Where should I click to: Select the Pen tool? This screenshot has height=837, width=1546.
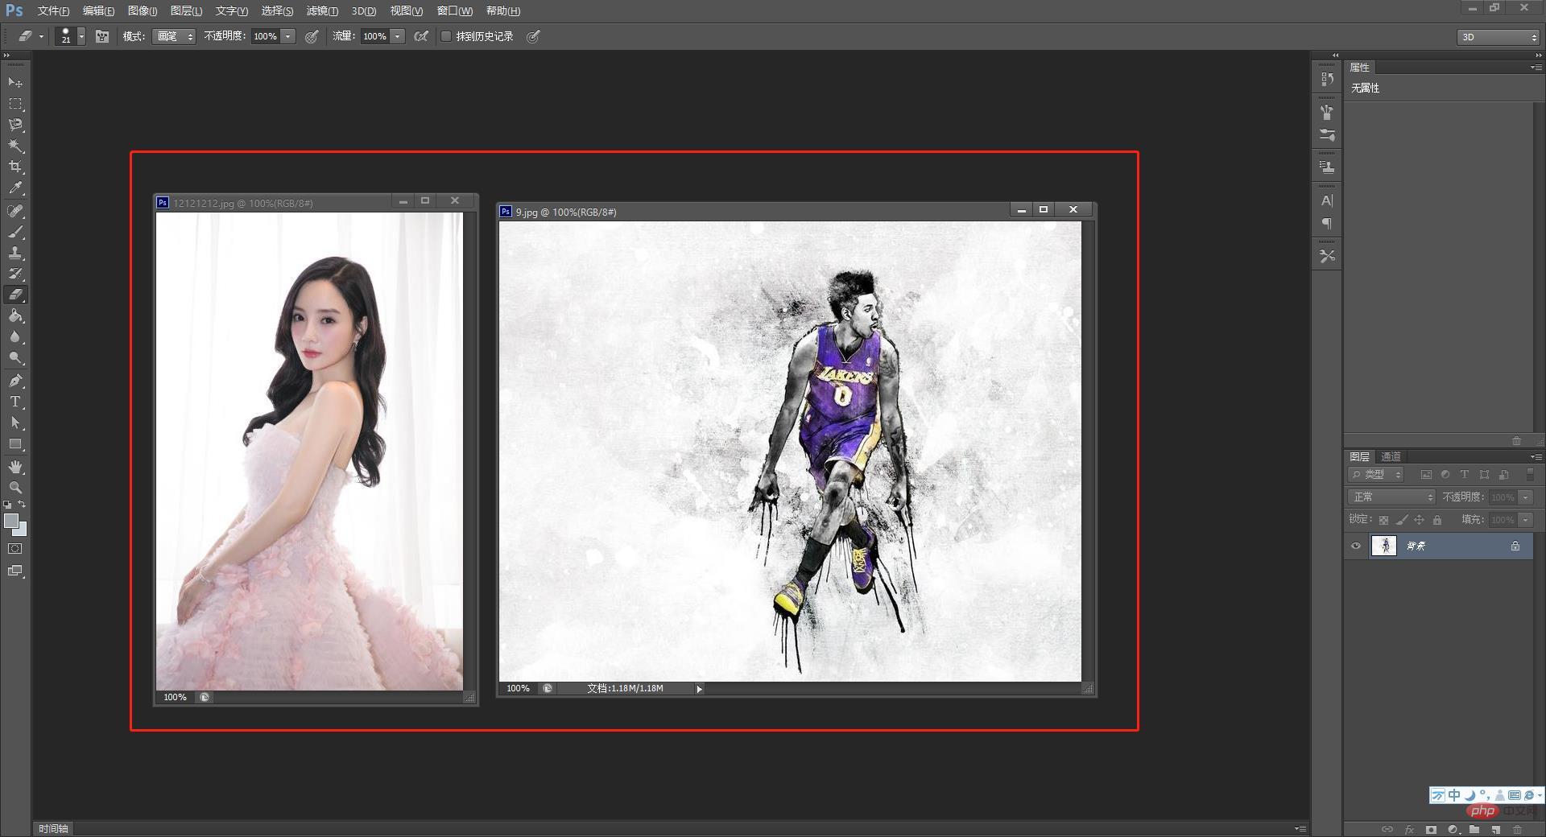[15, 381]
